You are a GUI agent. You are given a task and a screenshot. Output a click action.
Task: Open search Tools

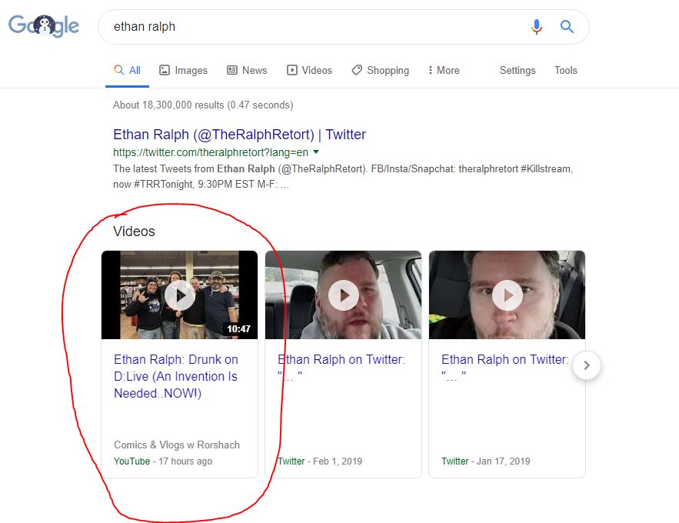pyautogui.click(x=565, y=70)
